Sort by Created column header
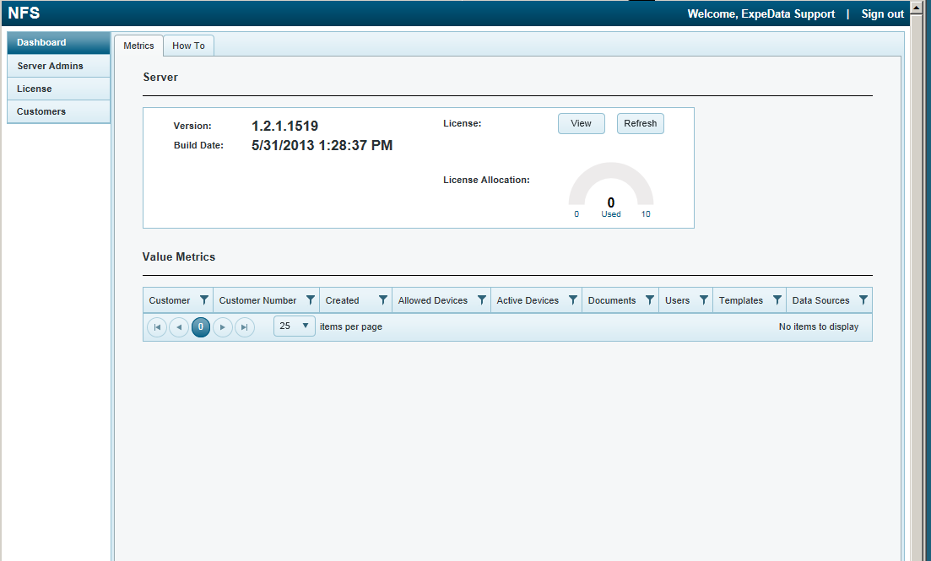This screenshot has height=561, width=931. point(342,300)
